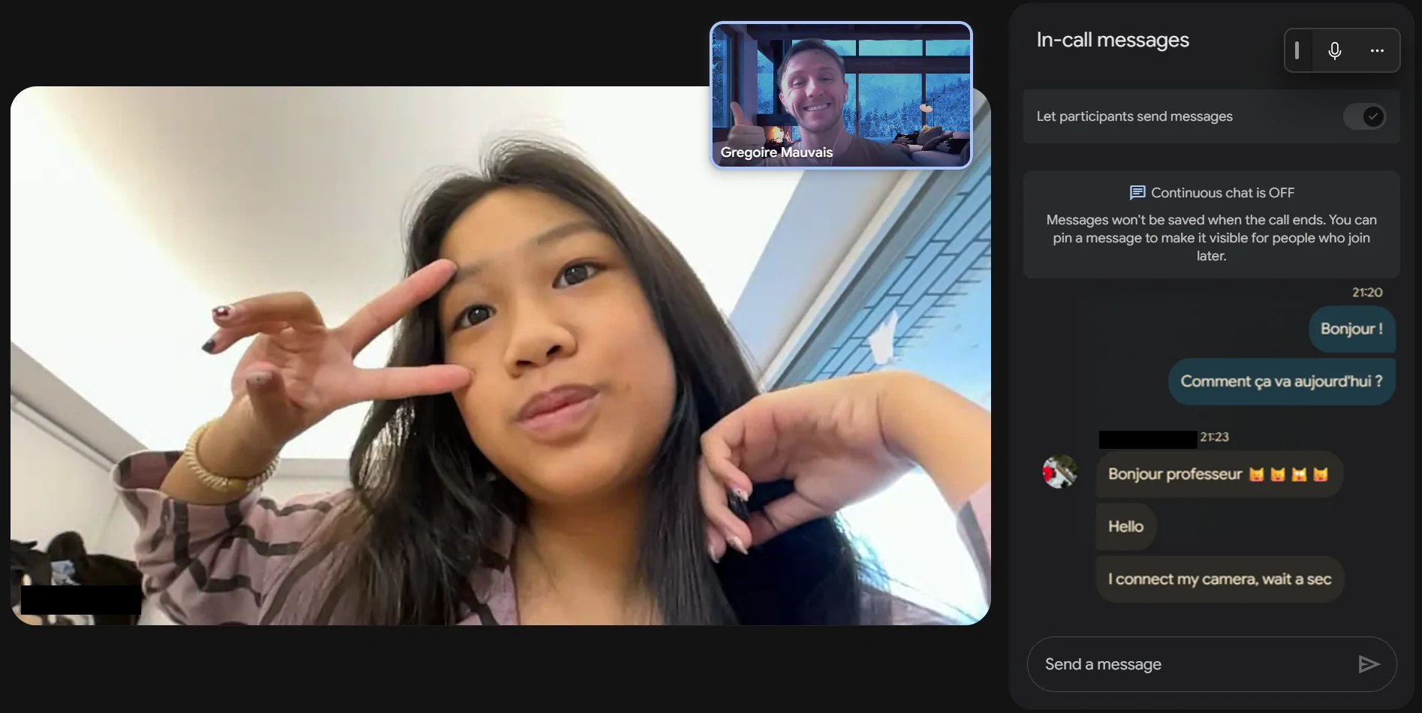Click the chat sender's profile avatar
This screenshot has width=1422, height=713.
1059,472
